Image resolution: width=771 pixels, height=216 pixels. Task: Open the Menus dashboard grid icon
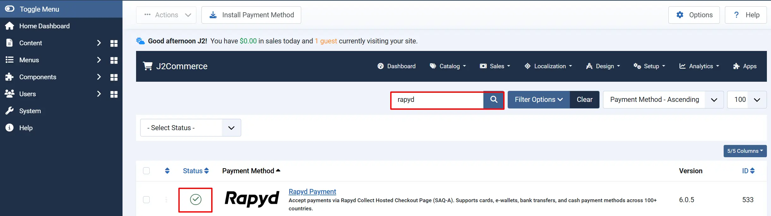114,60
